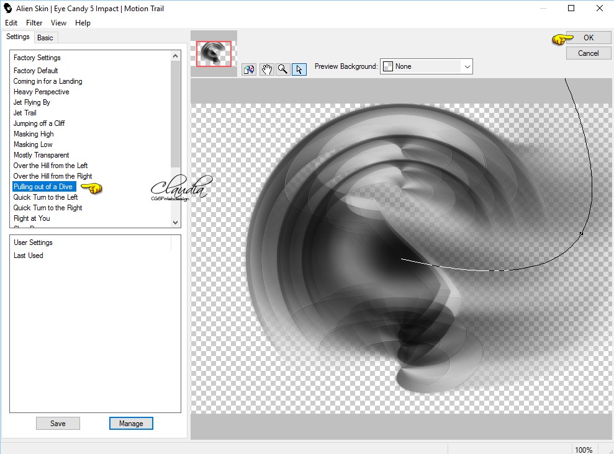Image resolution: width=614 pixels, height=454 pixels.
Task: Click the User Settings header
Action: click(33, 243)
